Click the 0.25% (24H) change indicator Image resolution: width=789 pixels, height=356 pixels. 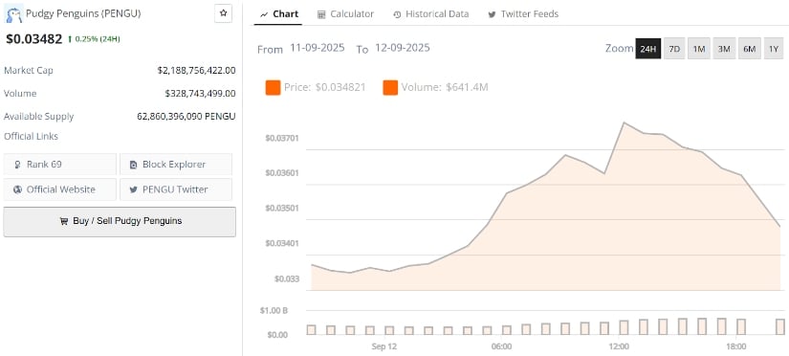coord(94,39)
